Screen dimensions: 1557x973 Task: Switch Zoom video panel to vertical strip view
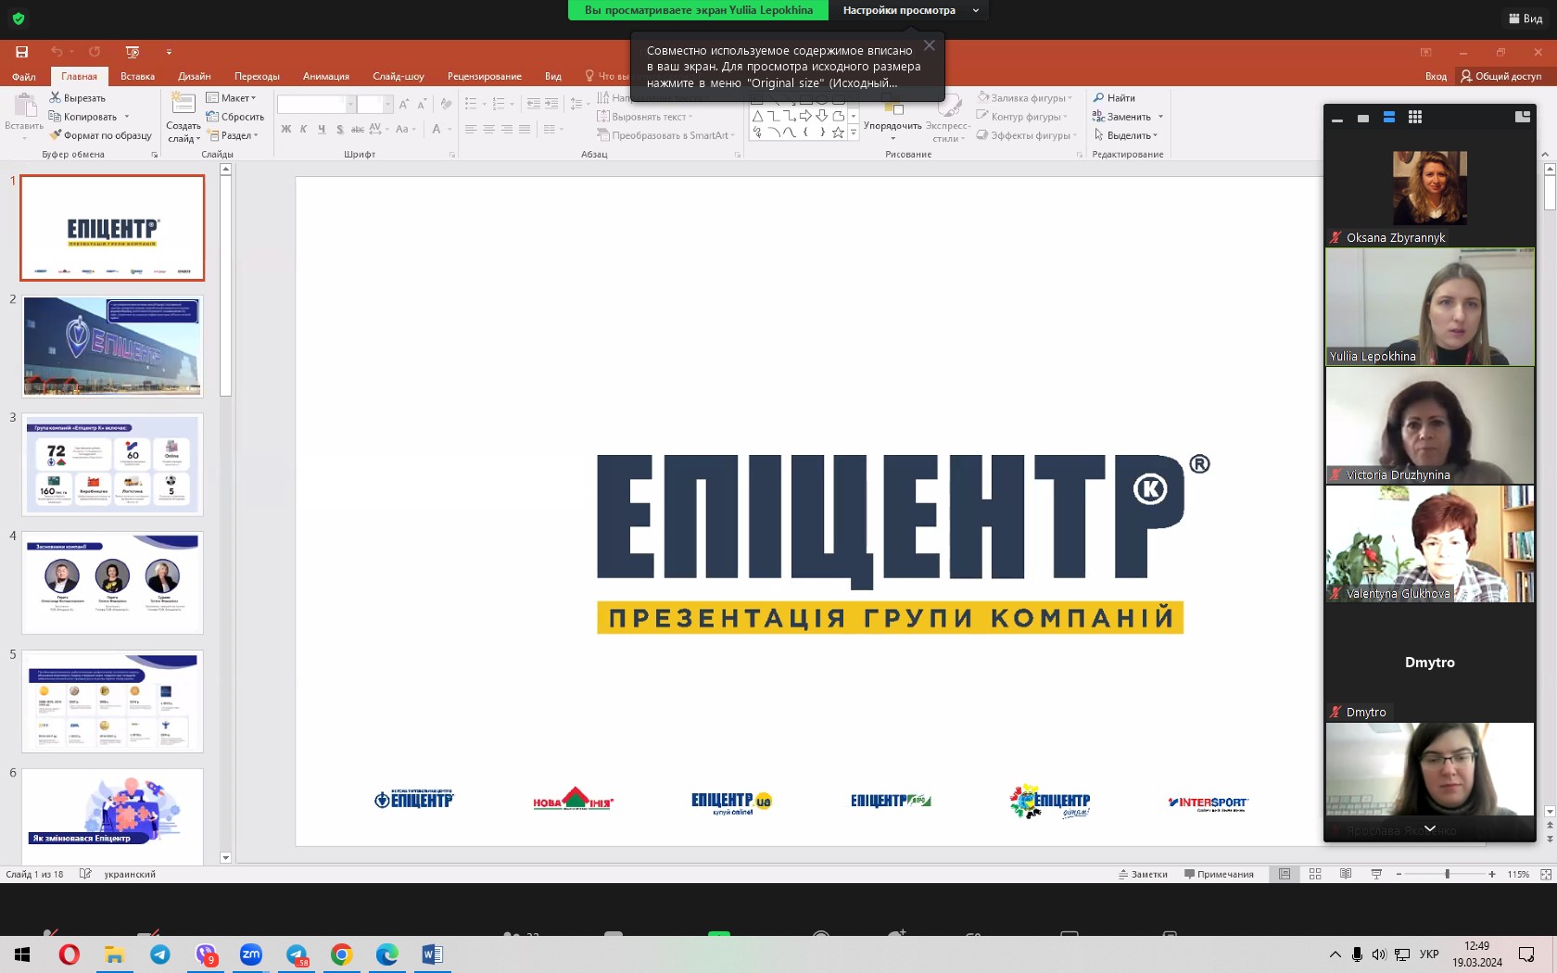(1388, 118)
